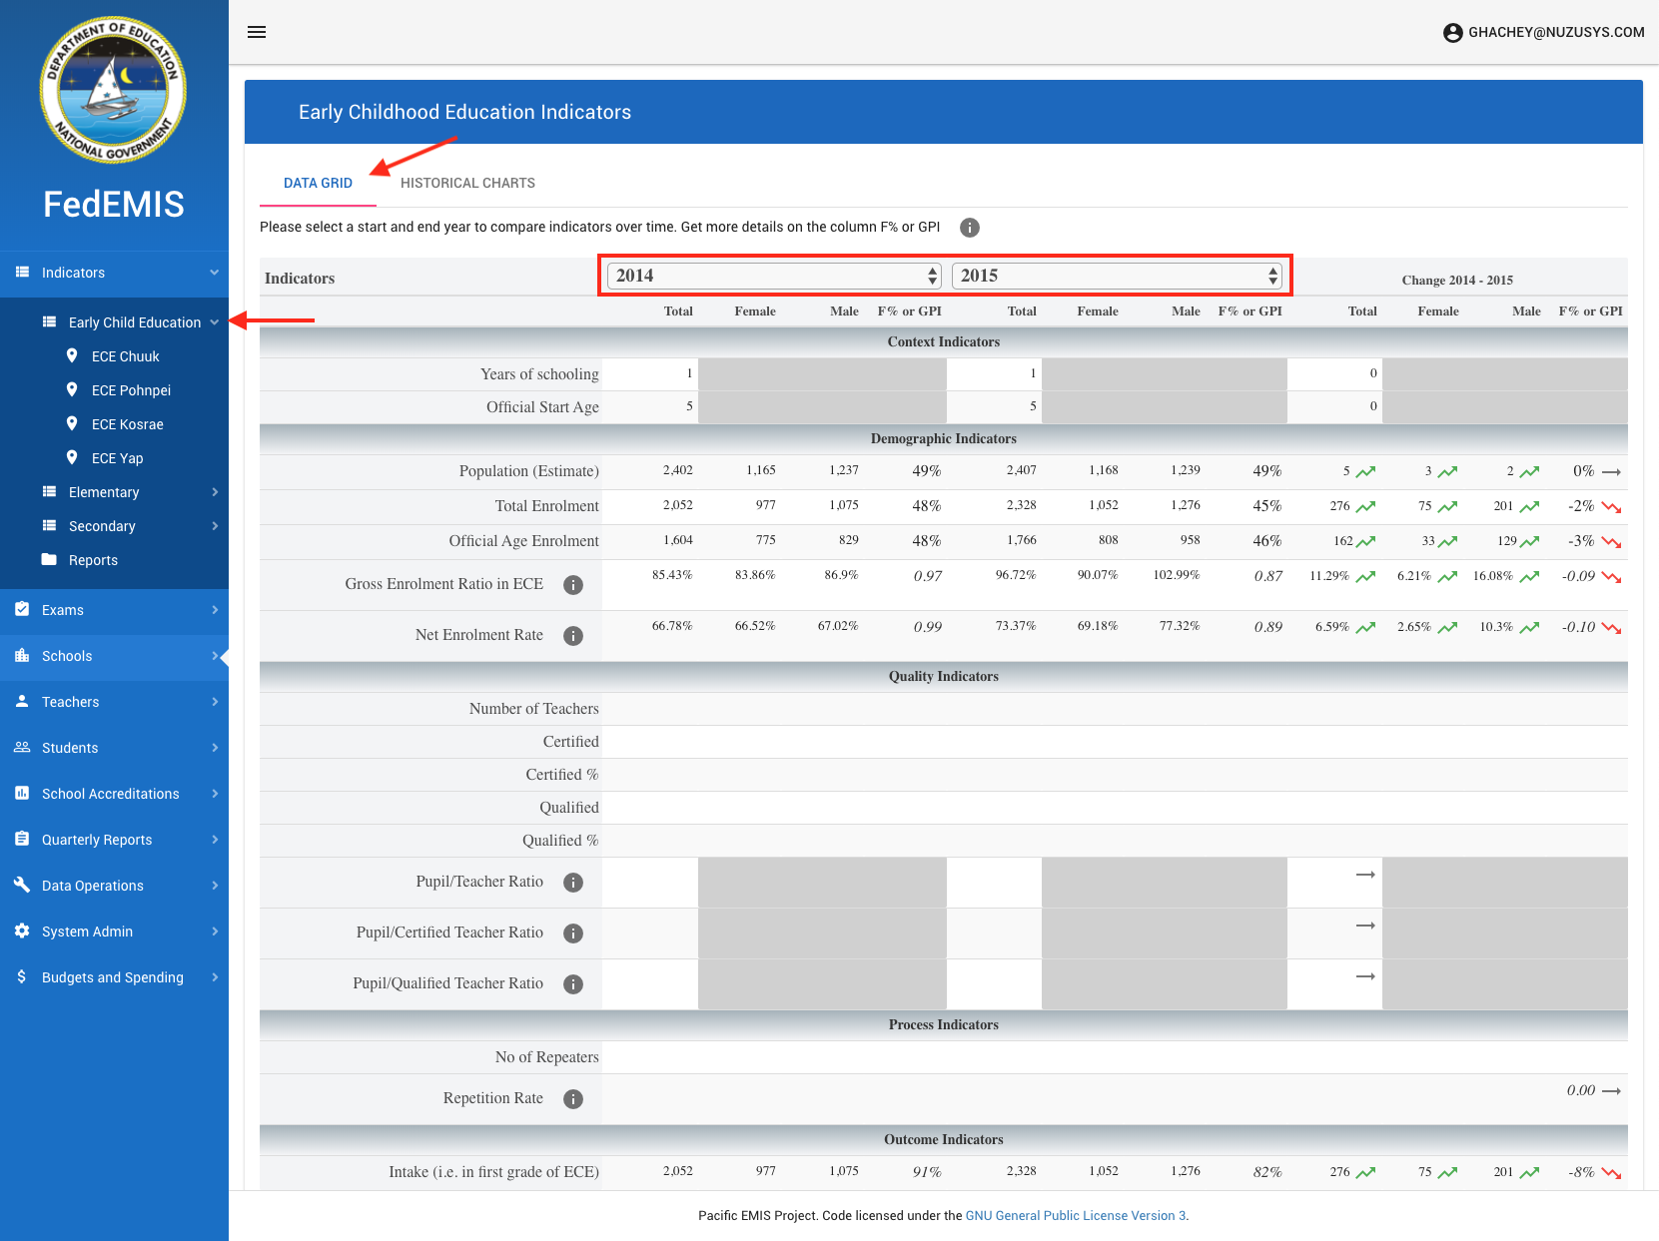Click the hamburger menu icon
The width and height of the screenshot is (1659, 1241).
(x=257, y=32)
